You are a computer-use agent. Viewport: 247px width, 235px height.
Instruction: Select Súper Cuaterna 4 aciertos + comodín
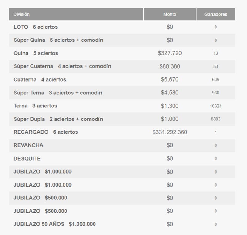coord(62,66)
